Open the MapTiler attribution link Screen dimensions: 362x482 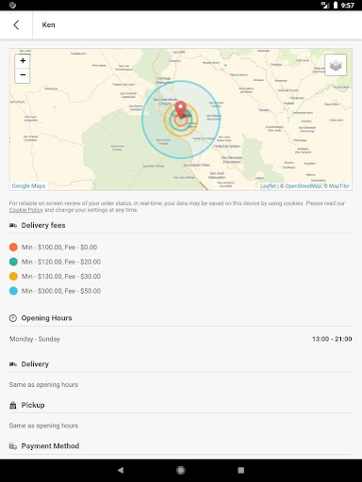click(x=338, y=185)
